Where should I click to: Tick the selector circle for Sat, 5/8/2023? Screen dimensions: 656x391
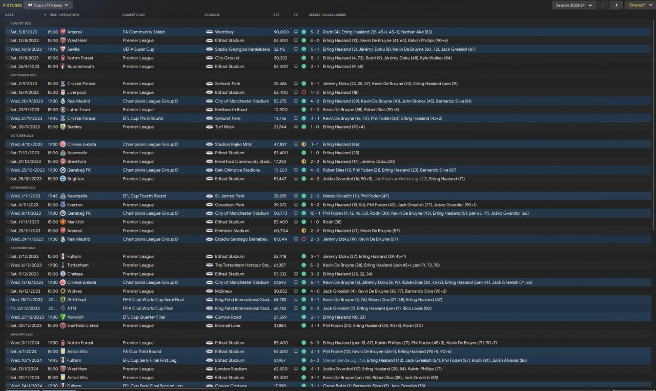(8, 32)
